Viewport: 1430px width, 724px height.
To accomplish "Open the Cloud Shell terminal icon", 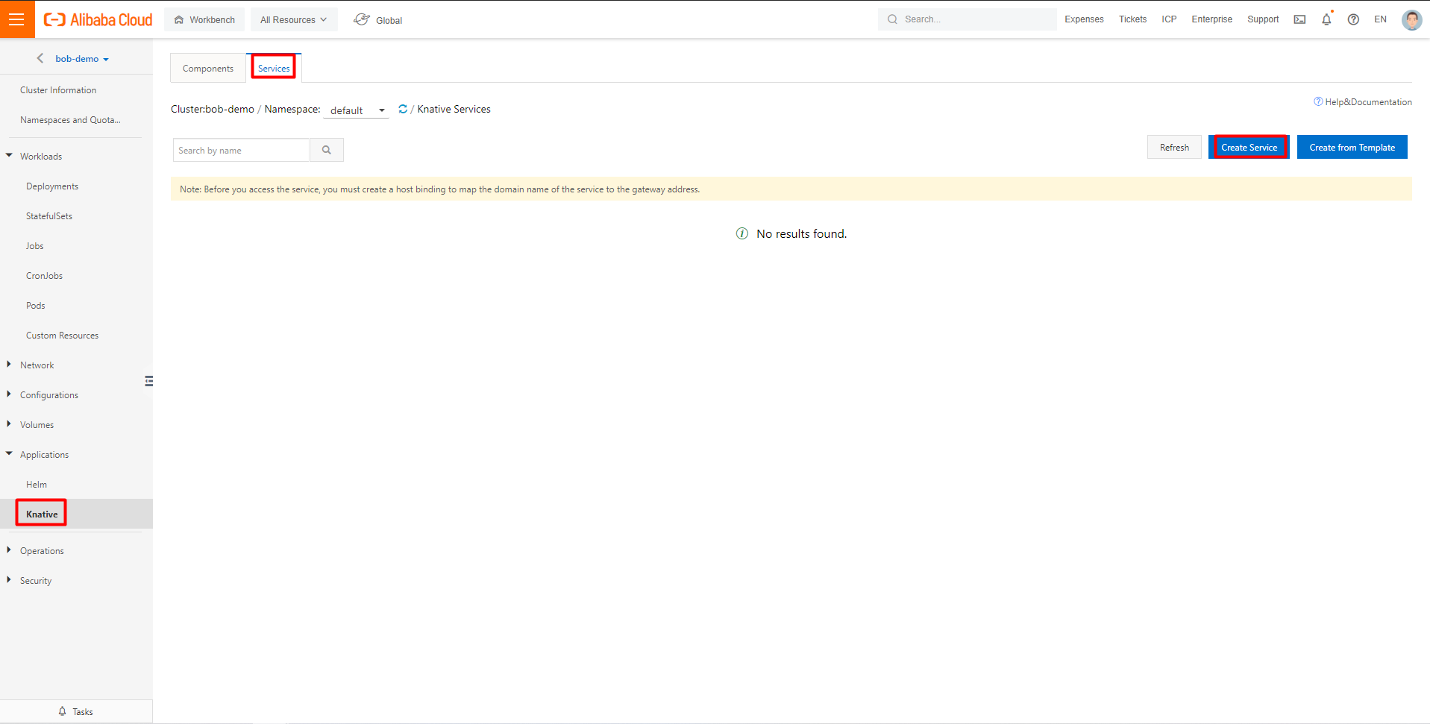I will click(x=1299, y=19).
